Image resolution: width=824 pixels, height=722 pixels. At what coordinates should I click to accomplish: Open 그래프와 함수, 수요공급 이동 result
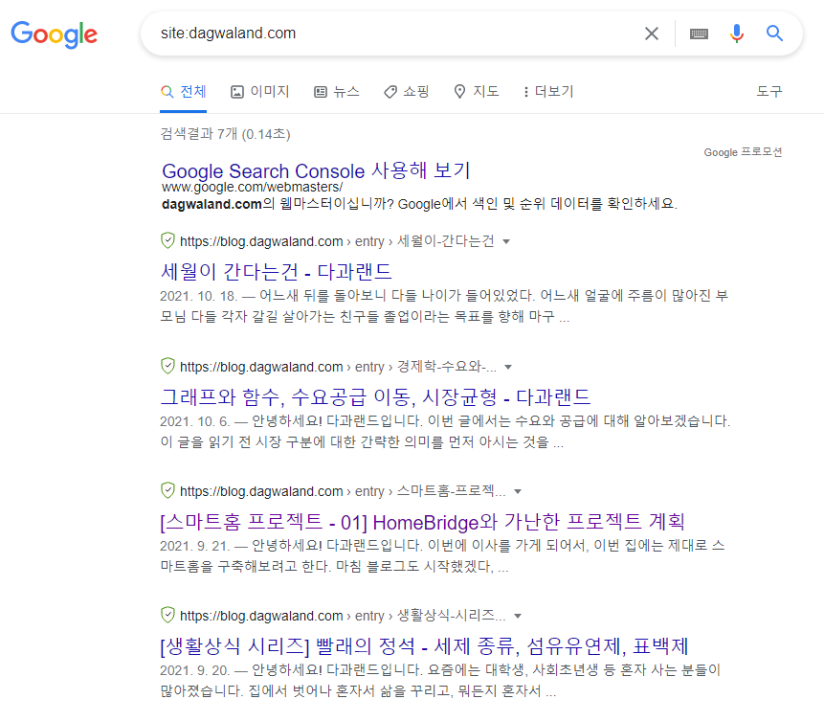tap(376, 397)
